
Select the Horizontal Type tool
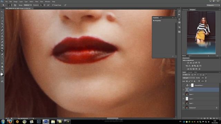pyautogui.click(x=2, y=58)
